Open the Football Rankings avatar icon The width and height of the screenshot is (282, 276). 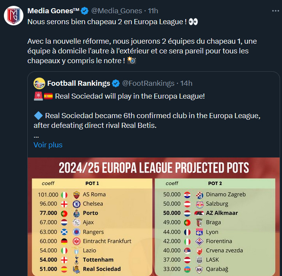pos(39,83)
